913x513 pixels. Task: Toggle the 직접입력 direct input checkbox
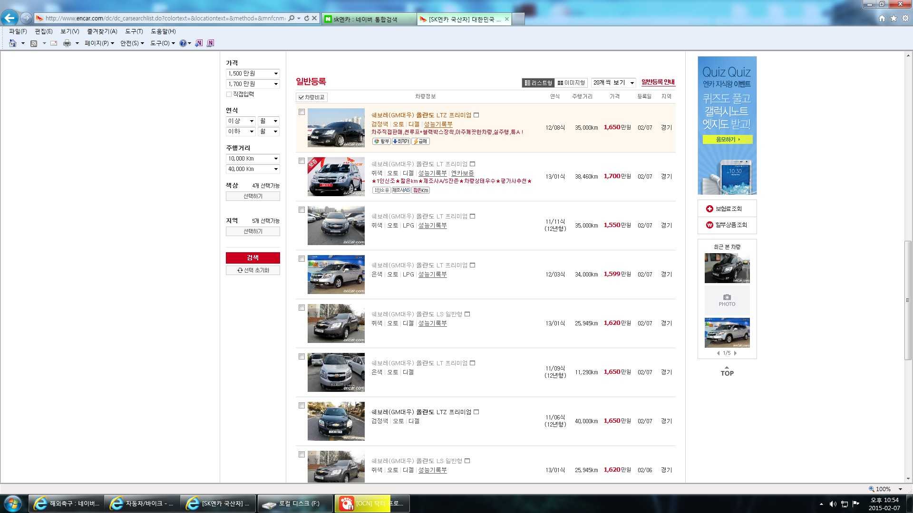229,95
